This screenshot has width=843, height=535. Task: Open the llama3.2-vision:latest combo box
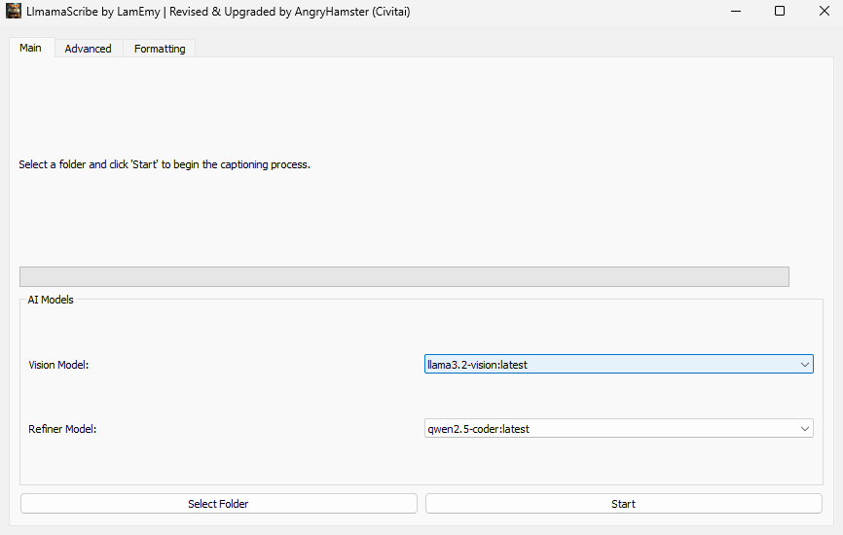(x=608, y=365)
